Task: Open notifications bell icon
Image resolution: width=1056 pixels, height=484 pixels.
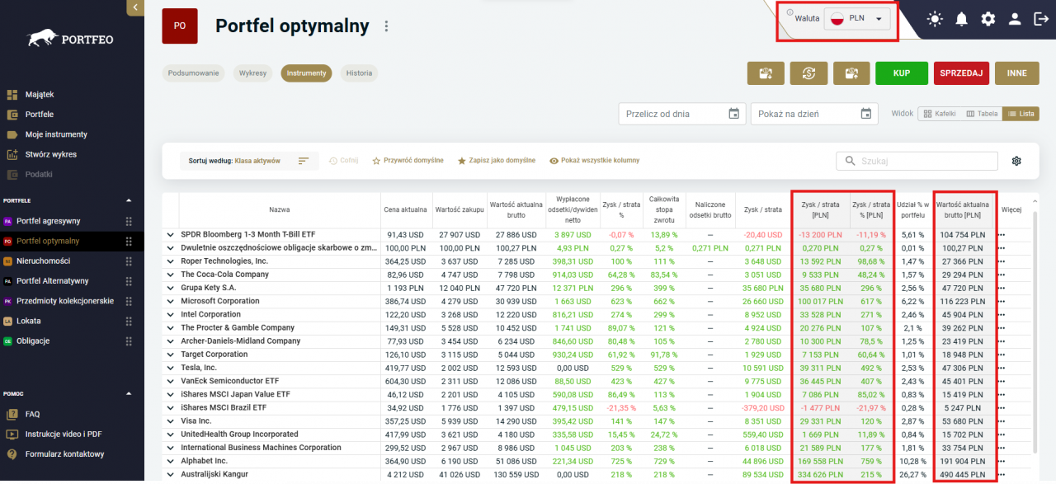Action: tap(961, 19)
